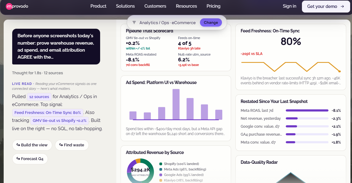The height and width of the screenshot is (183, 352).
Task: Click the Meta ROAS, last 7d progress bar
Action: pos(307,111)
